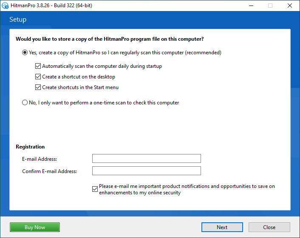Uncheck "Create a shortcut on the desktop"

tap(38, 77)
